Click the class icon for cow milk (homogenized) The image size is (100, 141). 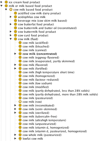click(x=20, y=76)
